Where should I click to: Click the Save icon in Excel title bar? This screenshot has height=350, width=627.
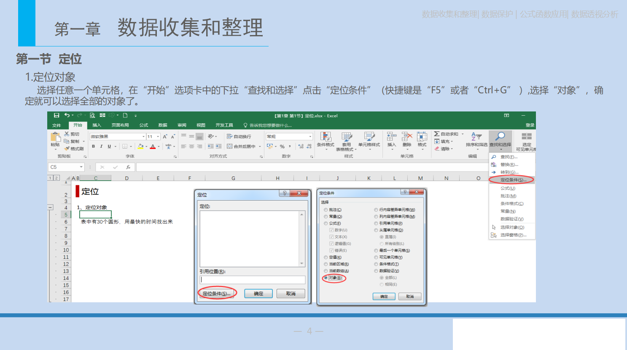57,115
